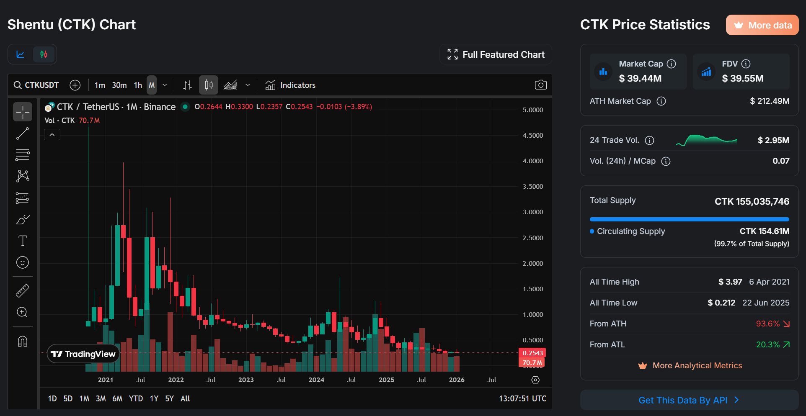Switch to line chart view
The width and height of the screenshot is (806, 416).
click(21, 54)
